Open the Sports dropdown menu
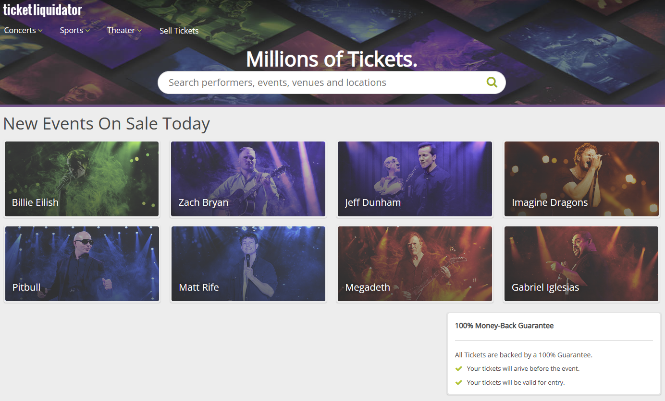This screenshot has height=401, width=665. (74, 31)
